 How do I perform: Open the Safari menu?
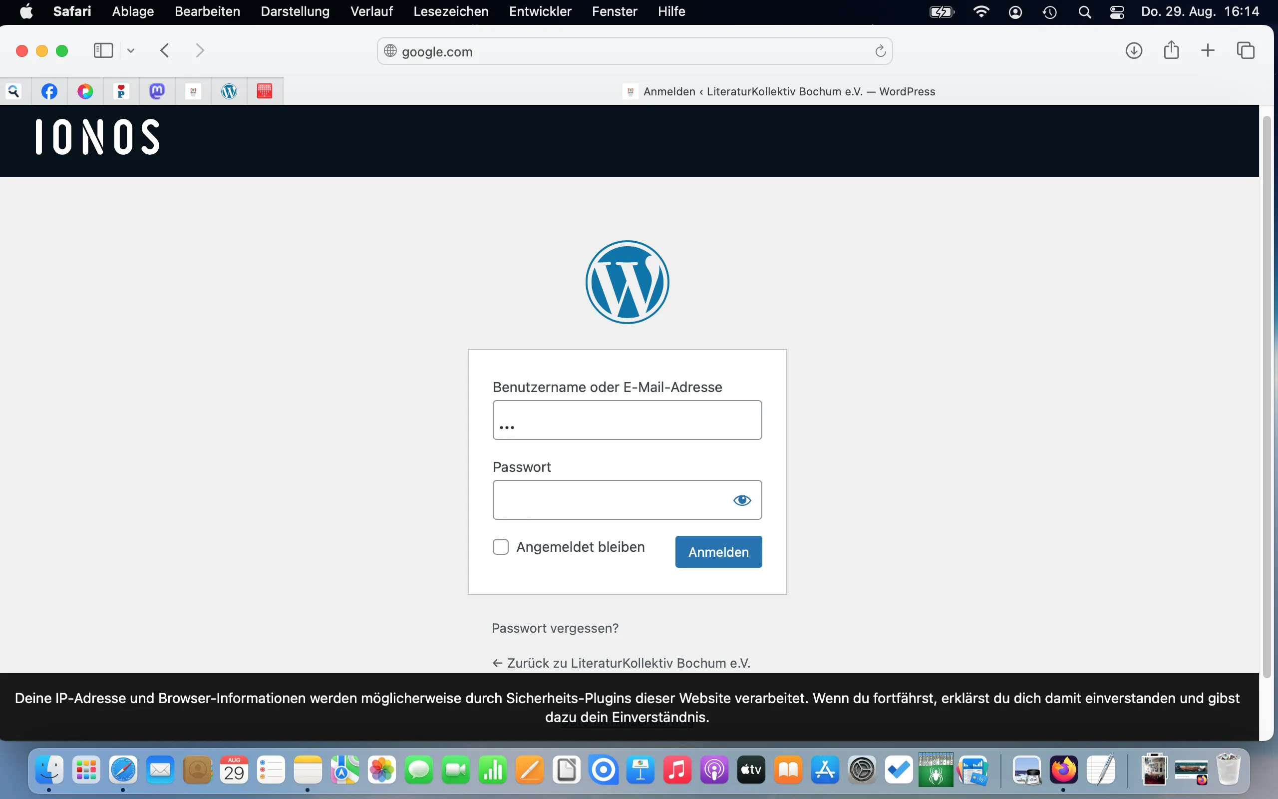coord(72,11)
